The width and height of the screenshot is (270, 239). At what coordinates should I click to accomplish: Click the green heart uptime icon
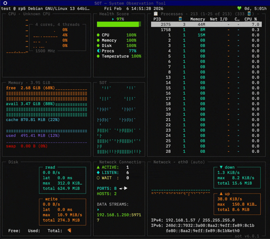[x=239, y=8]
